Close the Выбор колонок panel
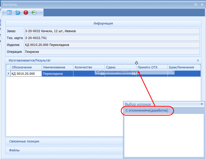This screenshot has width=206, height=159. pos(202,104)
